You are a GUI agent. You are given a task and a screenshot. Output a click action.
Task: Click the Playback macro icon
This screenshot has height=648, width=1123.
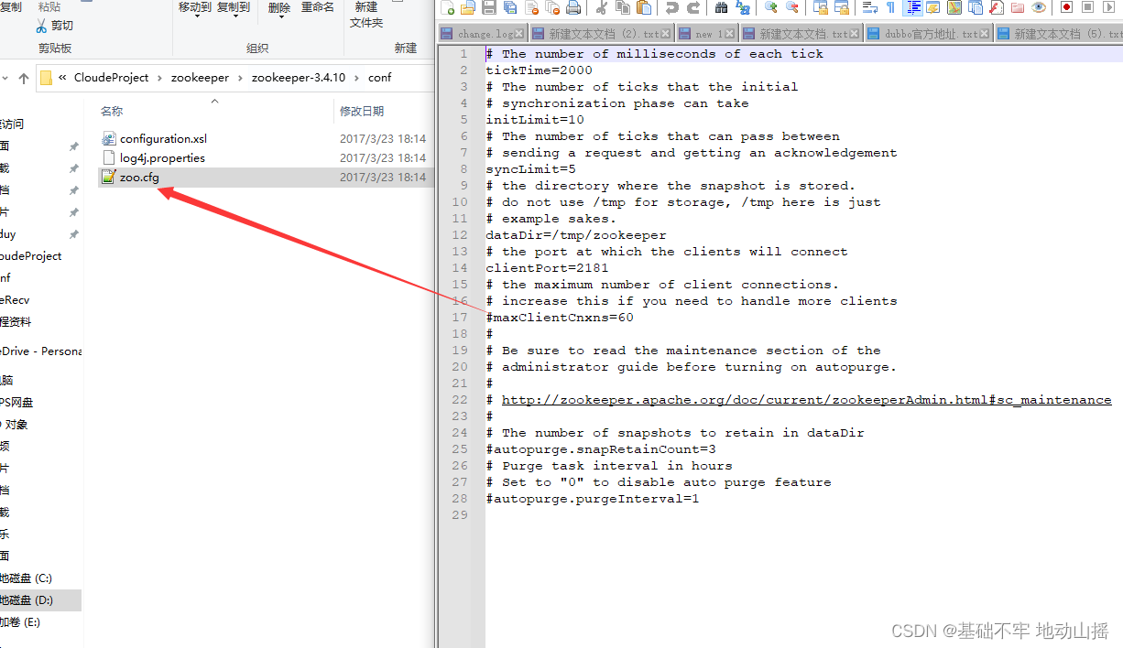[x=1108, y=7]
